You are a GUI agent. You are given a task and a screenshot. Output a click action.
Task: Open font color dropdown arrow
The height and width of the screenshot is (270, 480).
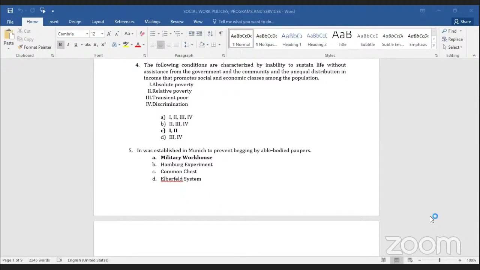tap(144, 45)
